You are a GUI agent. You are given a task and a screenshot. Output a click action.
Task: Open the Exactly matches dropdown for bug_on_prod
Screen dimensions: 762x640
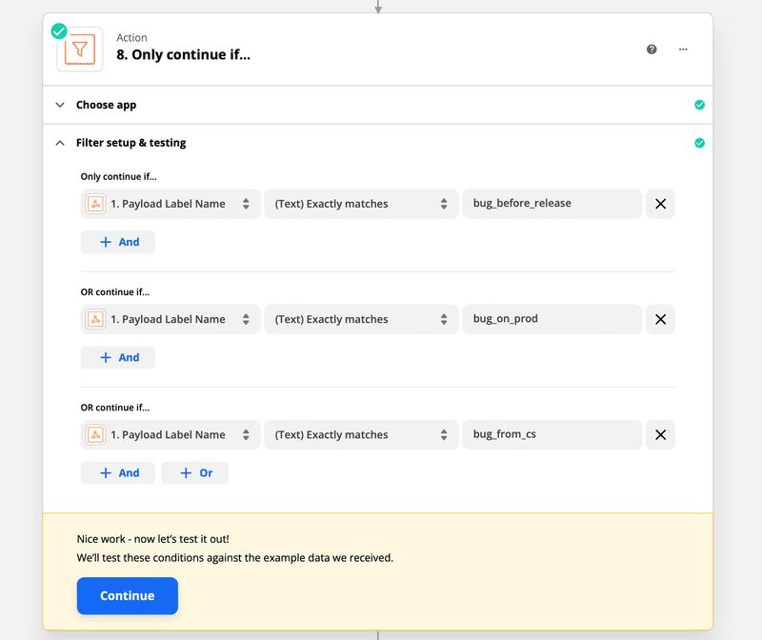pos(360,319)
